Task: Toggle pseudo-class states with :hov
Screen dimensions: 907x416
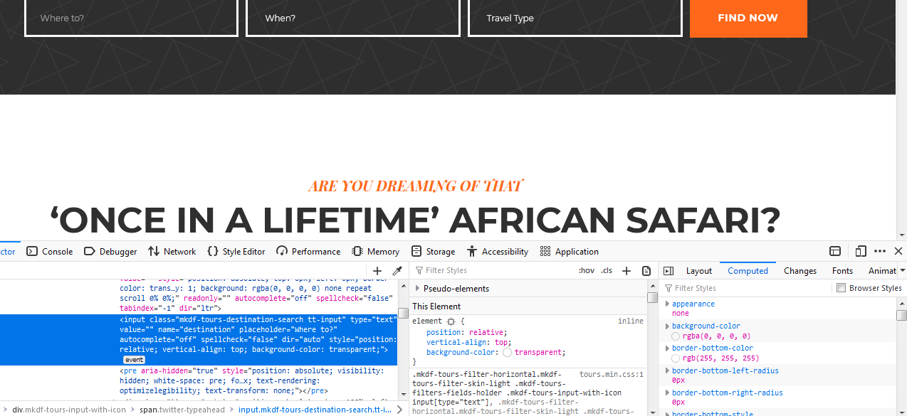Action: (x=587, y=270)
